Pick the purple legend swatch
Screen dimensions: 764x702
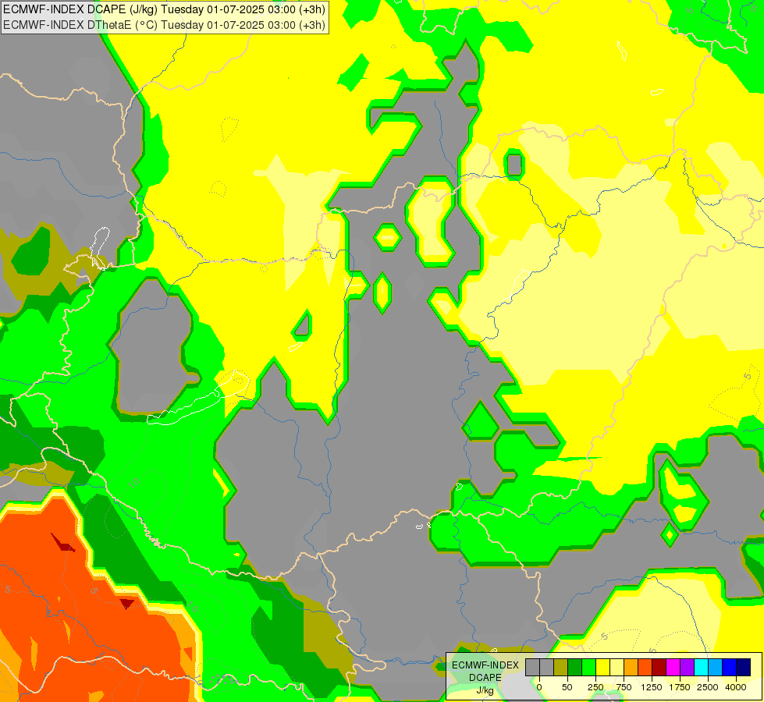click(x=687, y=668)
